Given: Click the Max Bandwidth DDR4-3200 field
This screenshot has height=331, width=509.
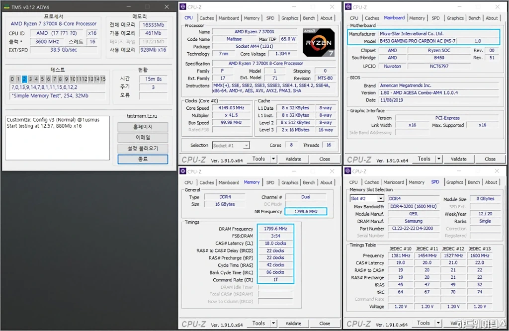Looking at the screenshot, I should [413, 206].
